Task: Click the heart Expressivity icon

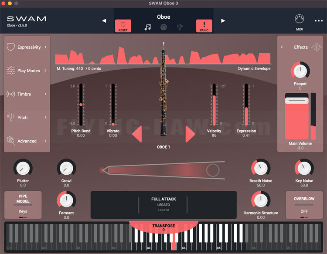Action: click(x=10, y=47)
